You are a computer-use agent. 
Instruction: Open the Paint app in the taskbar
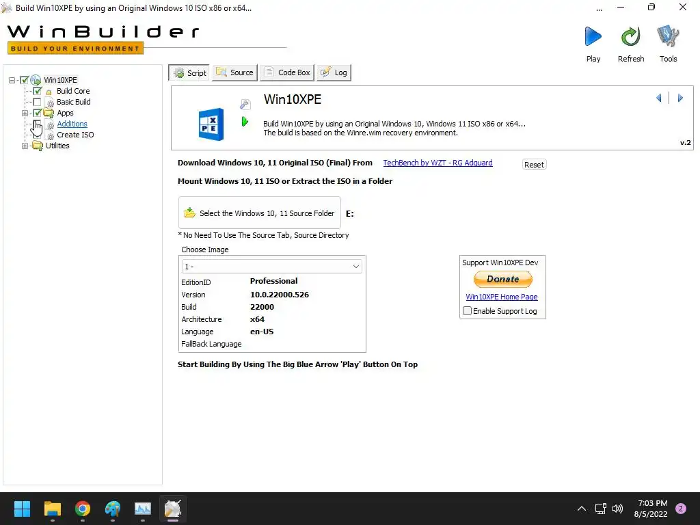(113, 509)
